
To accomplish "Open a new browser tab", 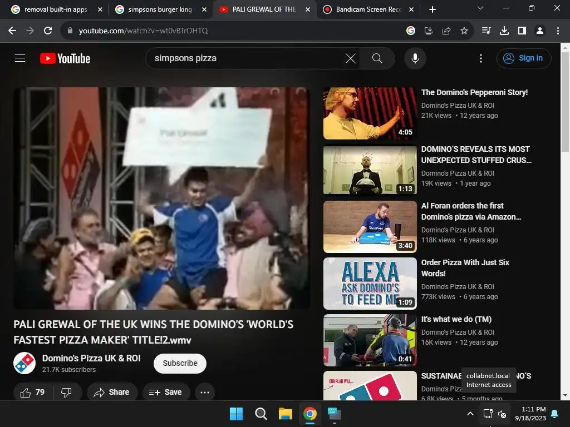I will click(x=432, y=9).
